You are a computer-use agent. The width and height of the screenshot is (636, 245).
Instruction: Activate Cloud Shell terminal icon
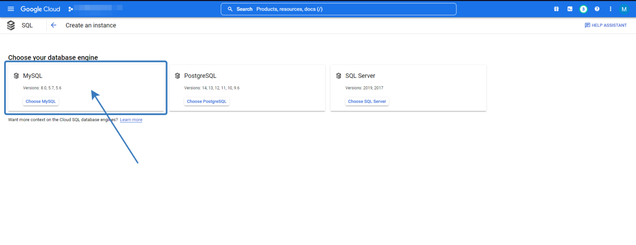(x=570, y=9)
